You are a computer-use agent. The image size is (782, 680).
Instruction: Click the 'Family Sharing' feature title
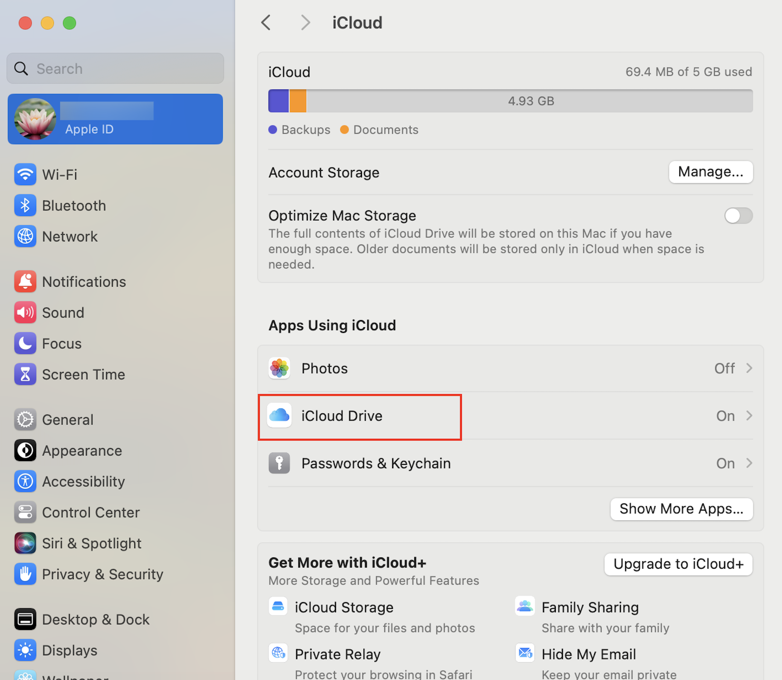tap(590, 607)
